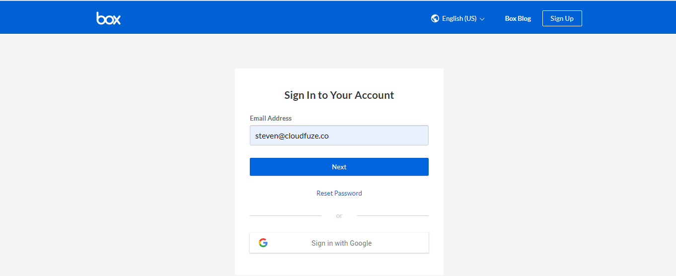Click empty area of blue header bar
The image size is (676, 276).
(x=273, y=18)
